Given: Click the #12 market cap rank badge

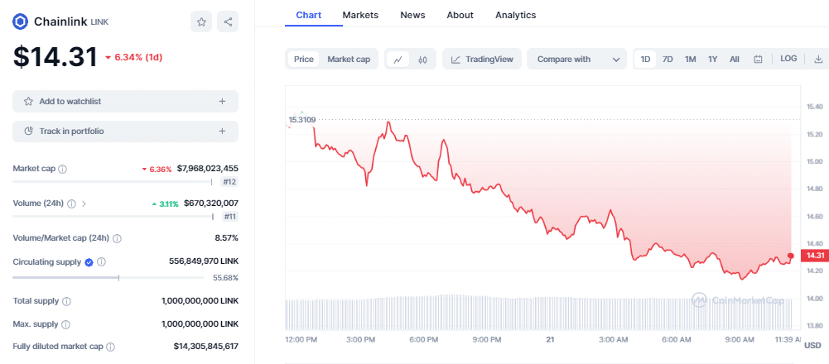Looking at the screenshot, I should pyautogui.click(x=229, y=182).
